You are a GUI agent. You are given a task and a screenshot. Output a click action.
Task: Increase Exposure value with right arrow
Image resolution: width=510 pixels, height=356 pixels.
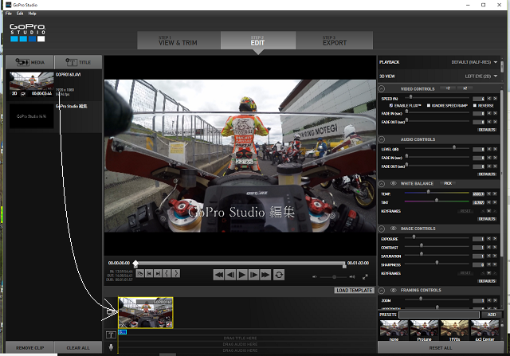(495, 239)
